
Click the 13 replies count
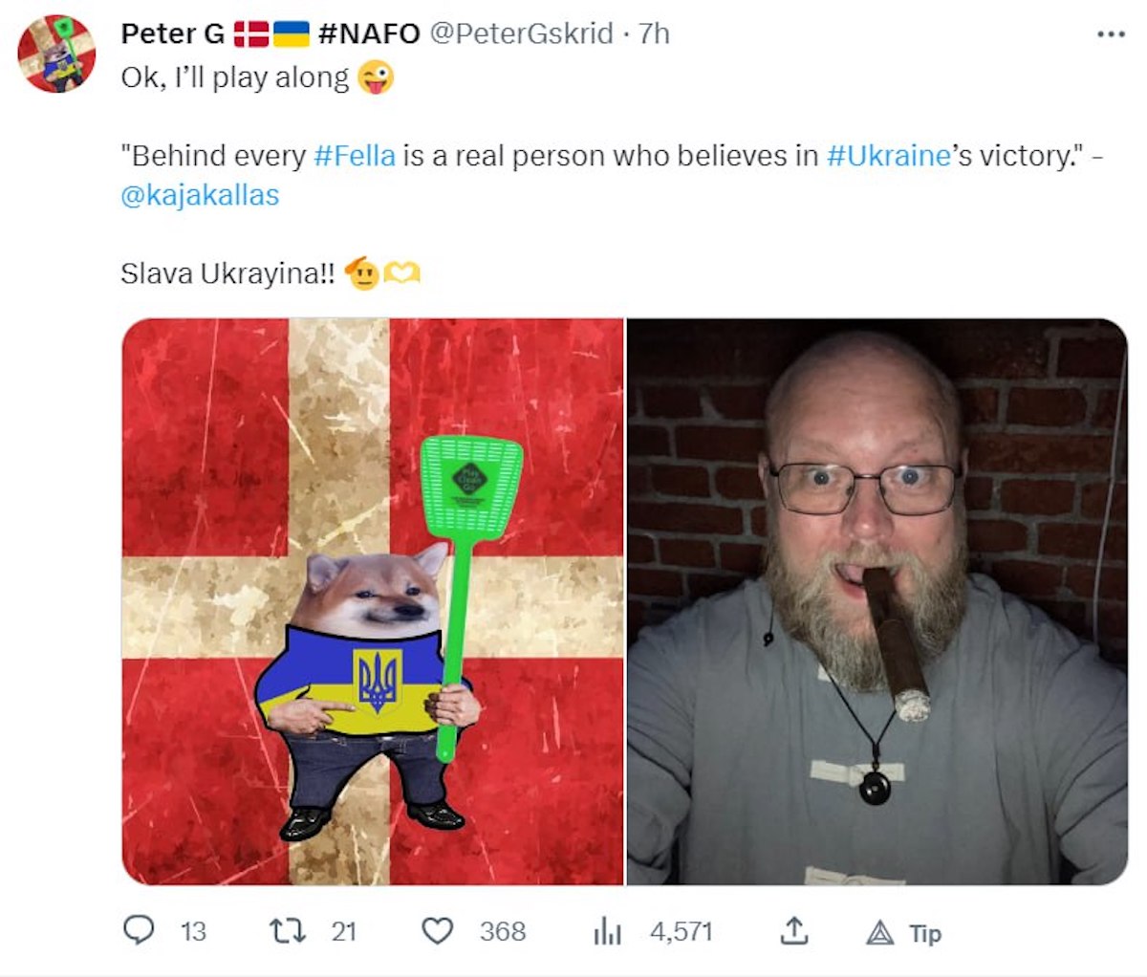tap(193, 931)
